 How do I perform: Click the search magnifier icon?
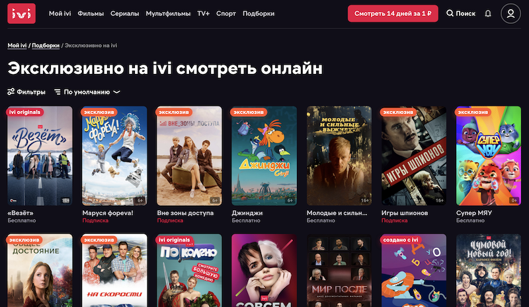click(x=450, y=13)
